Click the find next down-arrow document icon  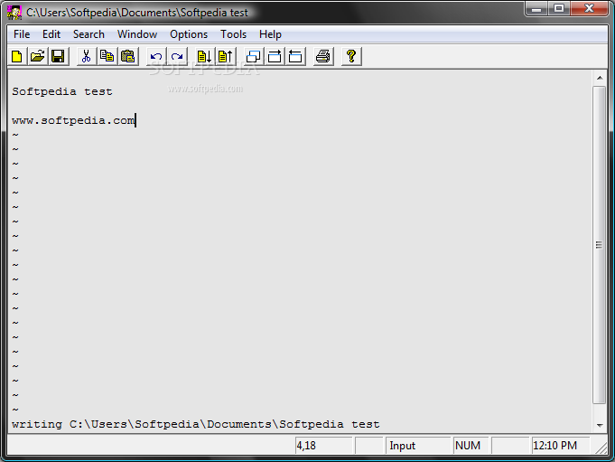tap(204, 57)
